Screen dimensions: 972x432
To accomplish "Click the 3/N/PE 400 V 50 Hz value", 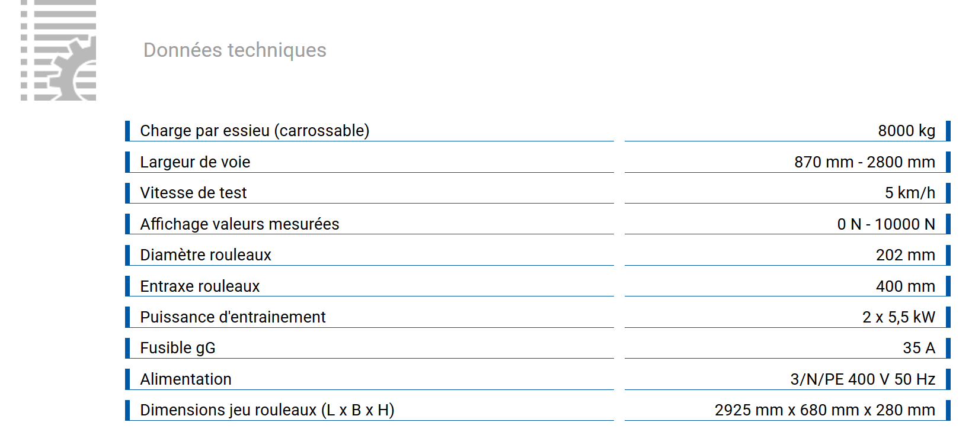I will click(x=862, y=379).
